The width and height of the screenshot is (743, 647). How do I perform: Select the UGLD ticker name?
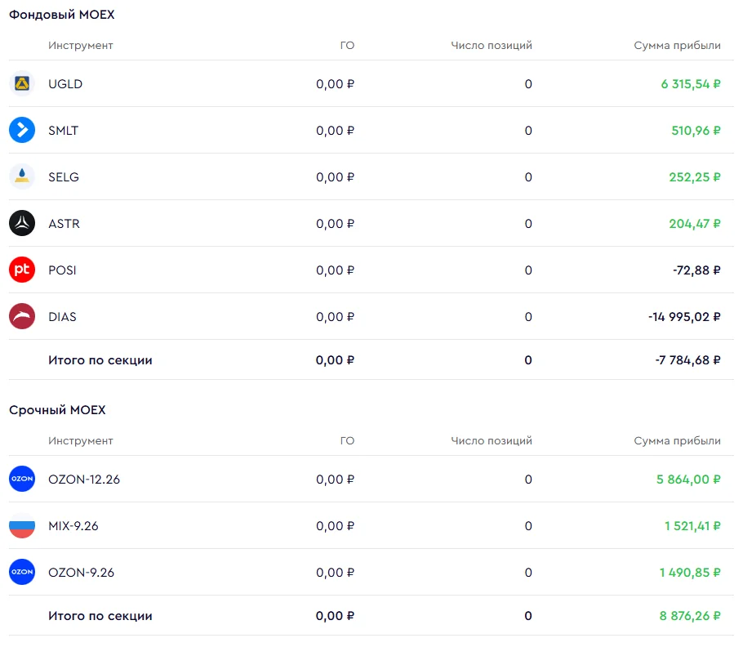click(65, 84)
